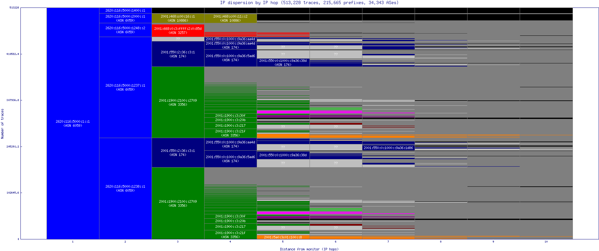Click x-axis tick label 7
Viewport: 599px width, 251px height.
[389, 242]
